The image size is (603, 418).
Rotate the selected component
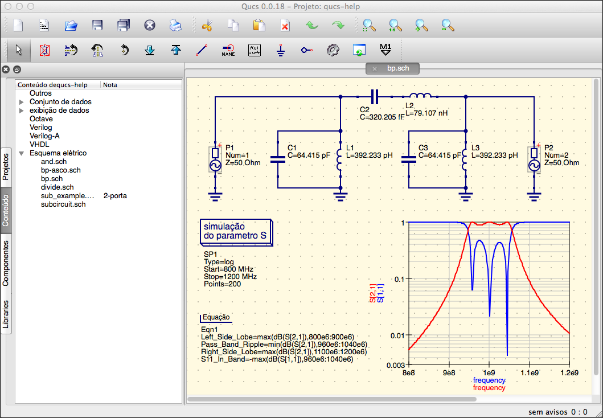pos(124,50)
